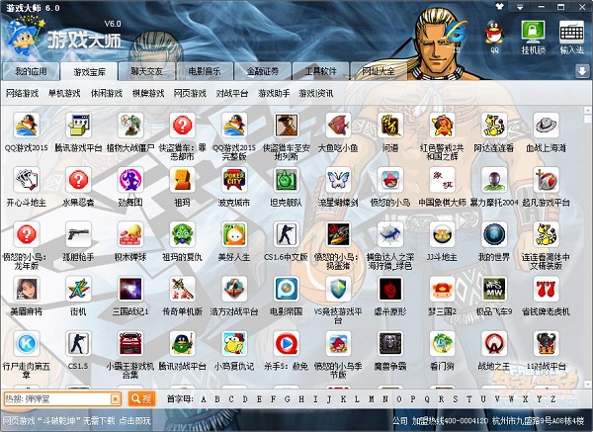Viewport: 593px width, 432px height.
Task: Open the QQ游戏2015 icon
Action: (x=26, y=126)
